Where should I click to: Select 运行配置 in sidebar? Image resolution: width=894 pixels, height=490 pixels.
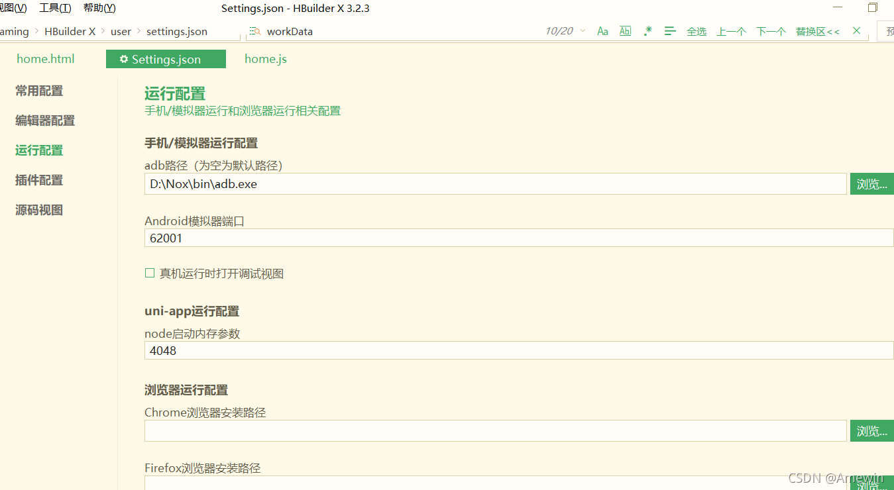point(39,150)
